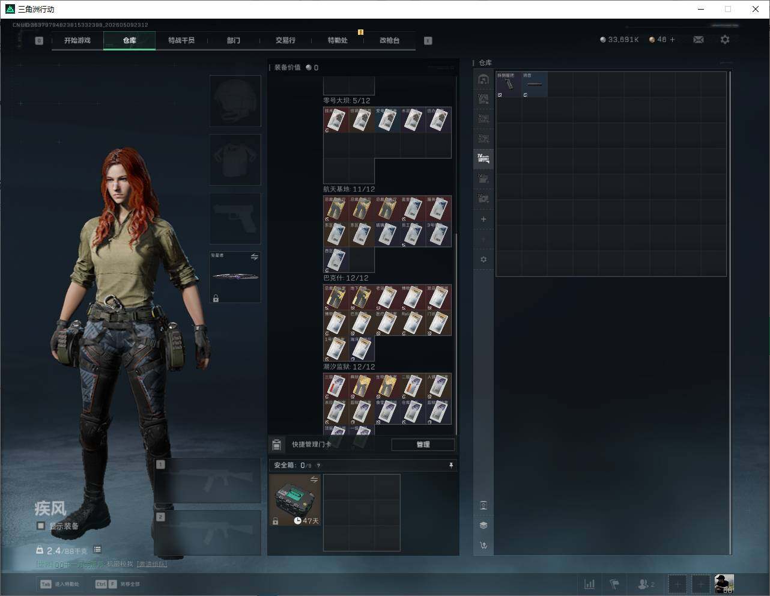This screenshot has height=596, width=770.
Task: Select IV storage box below the highlighted one
Action: click(x=484, y=178)
